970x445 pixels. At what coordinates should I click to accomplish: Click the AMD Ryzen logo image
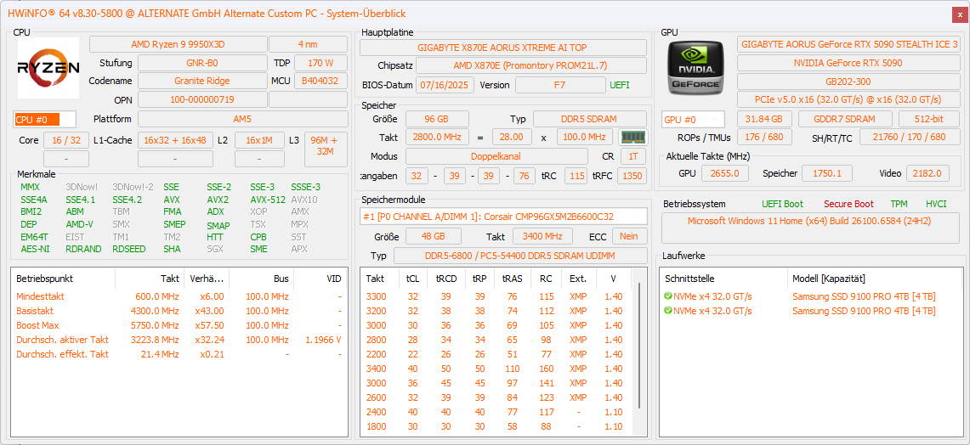click(x=48, y=68)
